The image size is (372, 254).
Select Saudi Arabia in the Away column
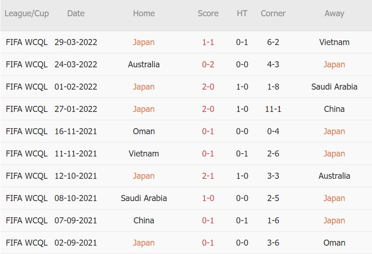334,87
